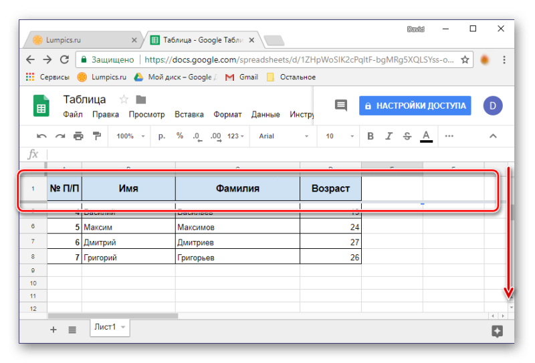Click the David profile label in title bar
This screenshot has height=363, width=535.
[415, 29]
